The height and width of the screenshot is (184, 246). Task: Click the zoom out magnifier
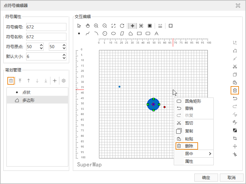(x=105, y=26)
